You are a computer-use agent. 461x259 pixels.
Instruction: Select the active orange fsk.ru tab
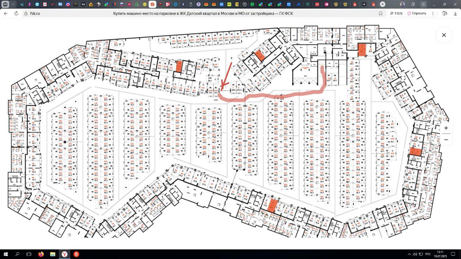tap(152, 4)
